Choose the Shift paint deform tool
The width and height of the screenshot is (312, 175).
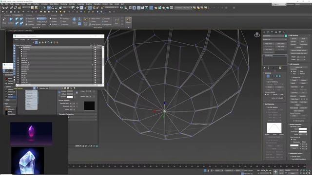click(x=74, y=21)
